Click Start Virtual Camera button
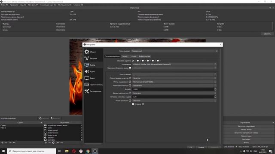Image resolution: width=275 pixels, height=154 pixels. pos(246,133)
